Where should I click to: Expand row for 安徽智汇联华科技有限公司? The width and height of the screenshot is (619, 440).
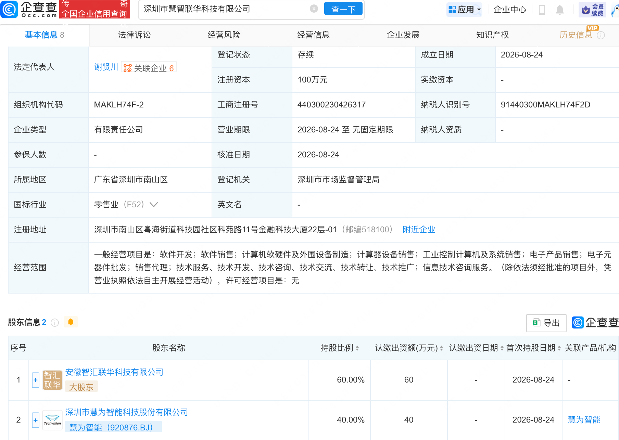36,380
